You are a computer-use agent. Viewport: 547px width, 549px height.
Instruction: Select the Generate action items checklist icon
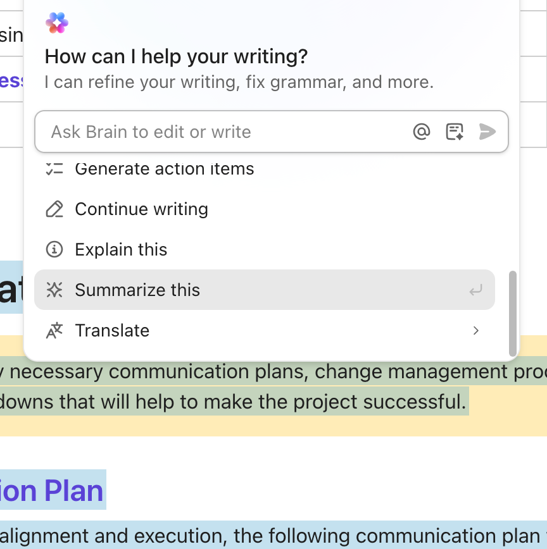coord(54,168)
